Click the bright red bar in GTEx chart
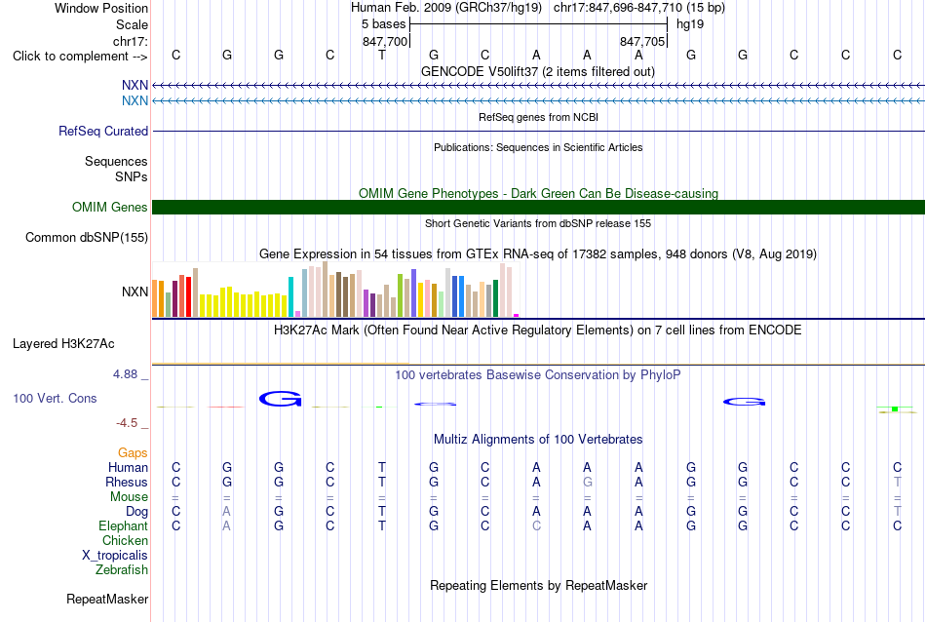926x622 pixels. [188, 296]
